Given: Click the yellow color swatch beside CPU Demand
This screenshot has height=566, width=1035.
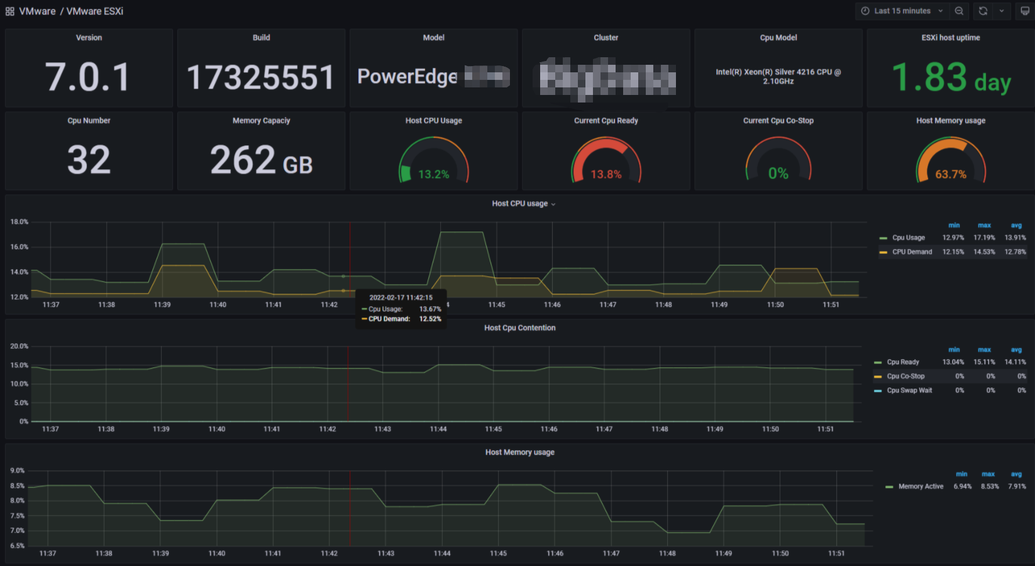Looking at the screenshot, I should click(x=883, y=252).
